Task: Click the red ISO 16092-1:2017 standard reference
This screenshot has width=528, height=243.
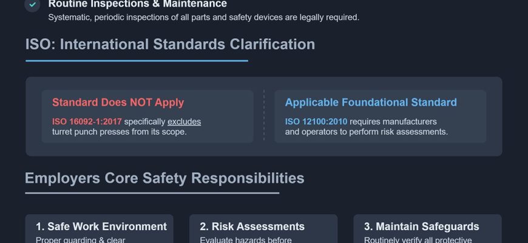Action: pos(87,122)
